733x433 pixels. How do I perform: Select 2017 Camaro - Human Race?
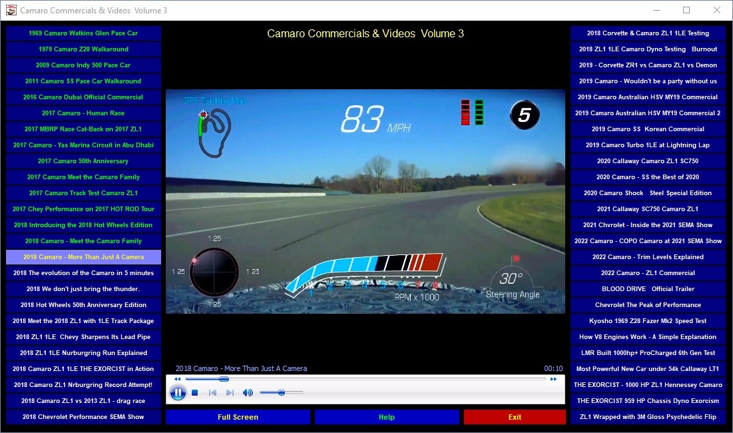[83, 113]
